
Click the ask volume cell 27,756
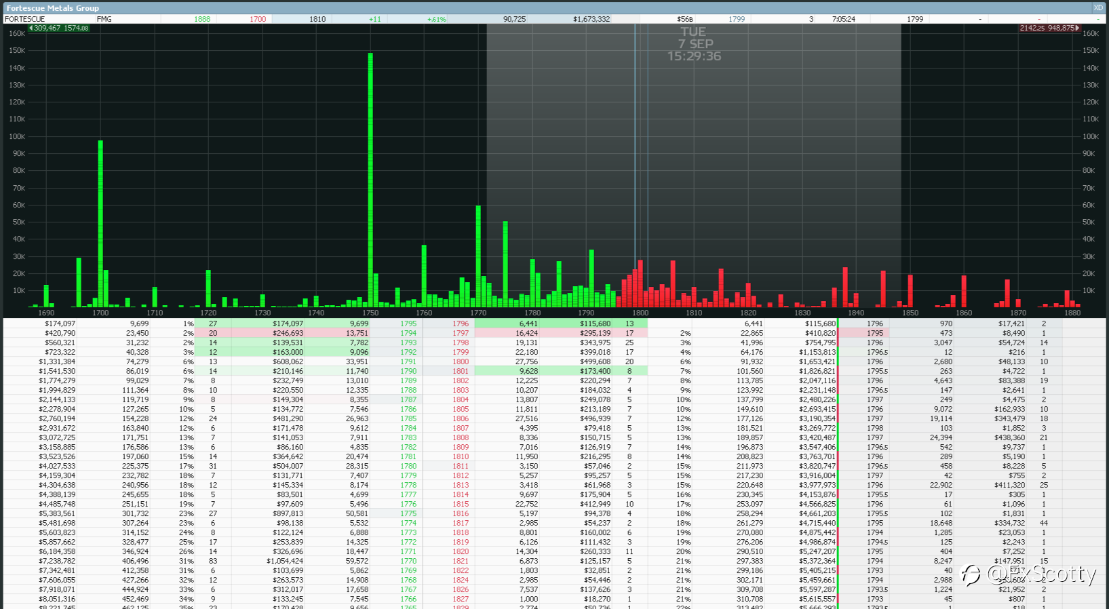(x=526, y=361)
